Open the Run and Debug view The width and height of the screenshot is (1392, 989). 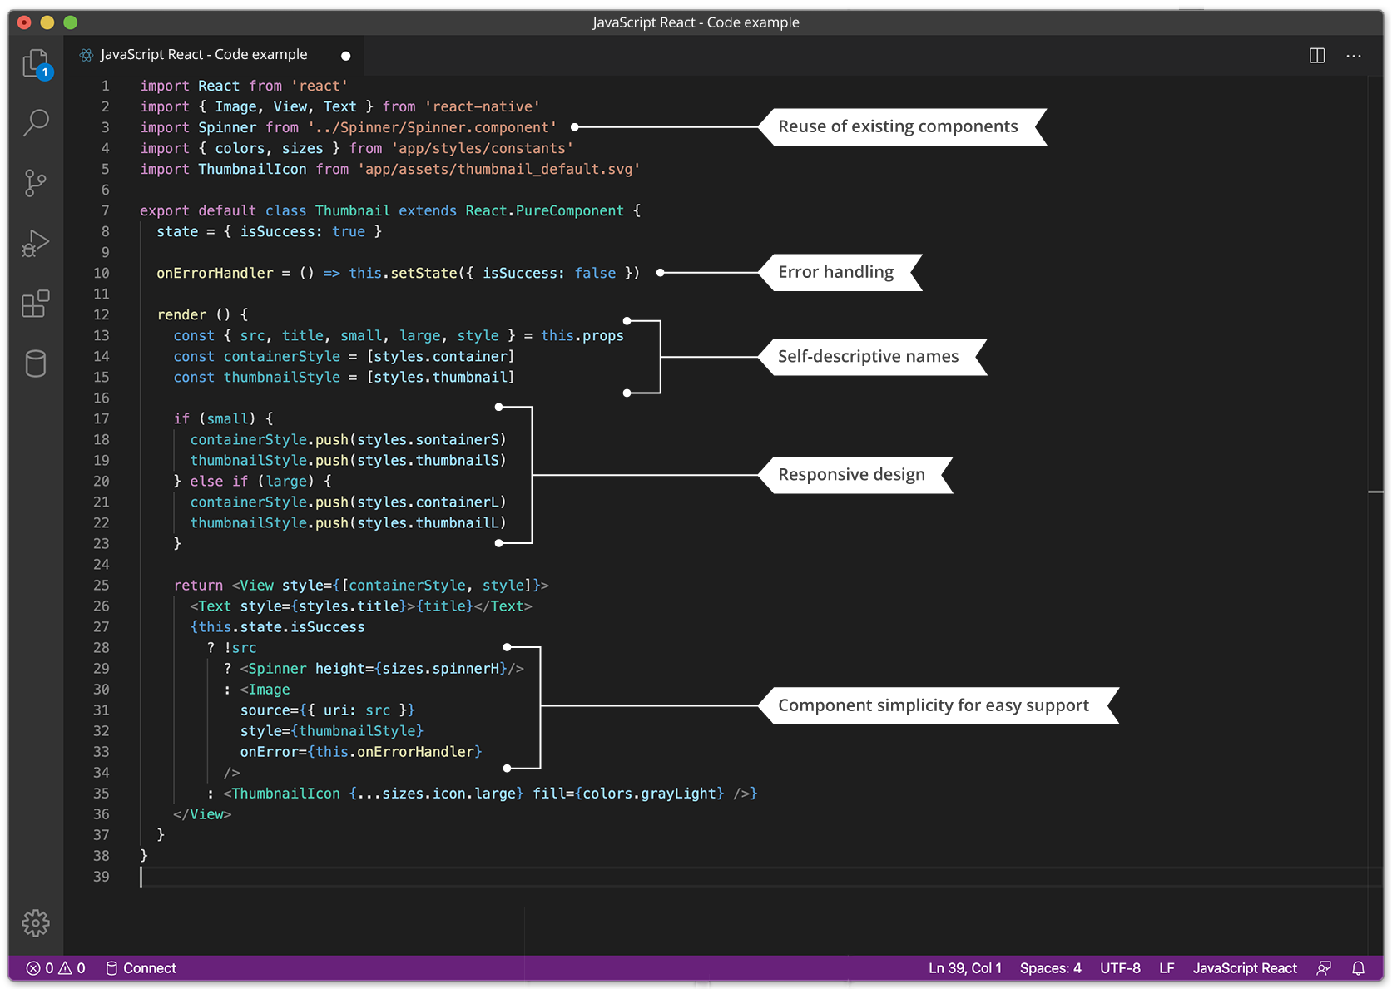point(36,243)
